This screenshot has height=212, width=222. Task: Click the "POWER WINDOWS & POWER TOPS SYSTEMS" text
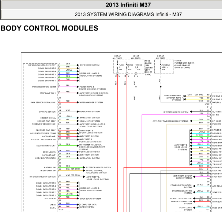[172, 98]
